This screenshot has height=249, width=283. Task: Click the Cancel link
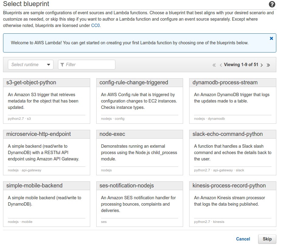(x=243, y=239)
